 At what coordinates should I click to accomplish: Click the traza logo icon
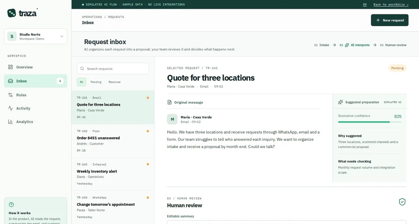click(12, 13)
